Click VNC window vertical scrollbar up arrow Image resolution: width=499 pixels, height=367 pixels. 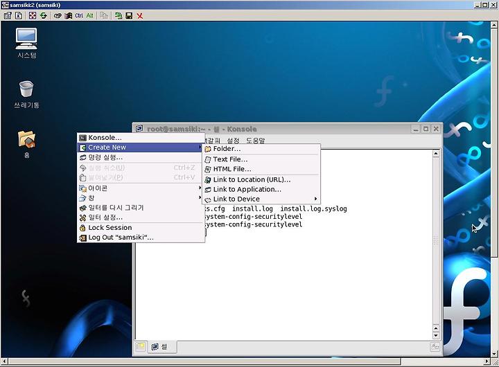tap(494, 25)
